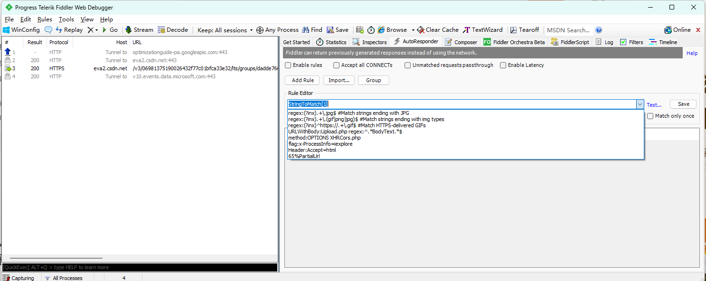Click the Tearoff toolbar item

pos(525,30)
